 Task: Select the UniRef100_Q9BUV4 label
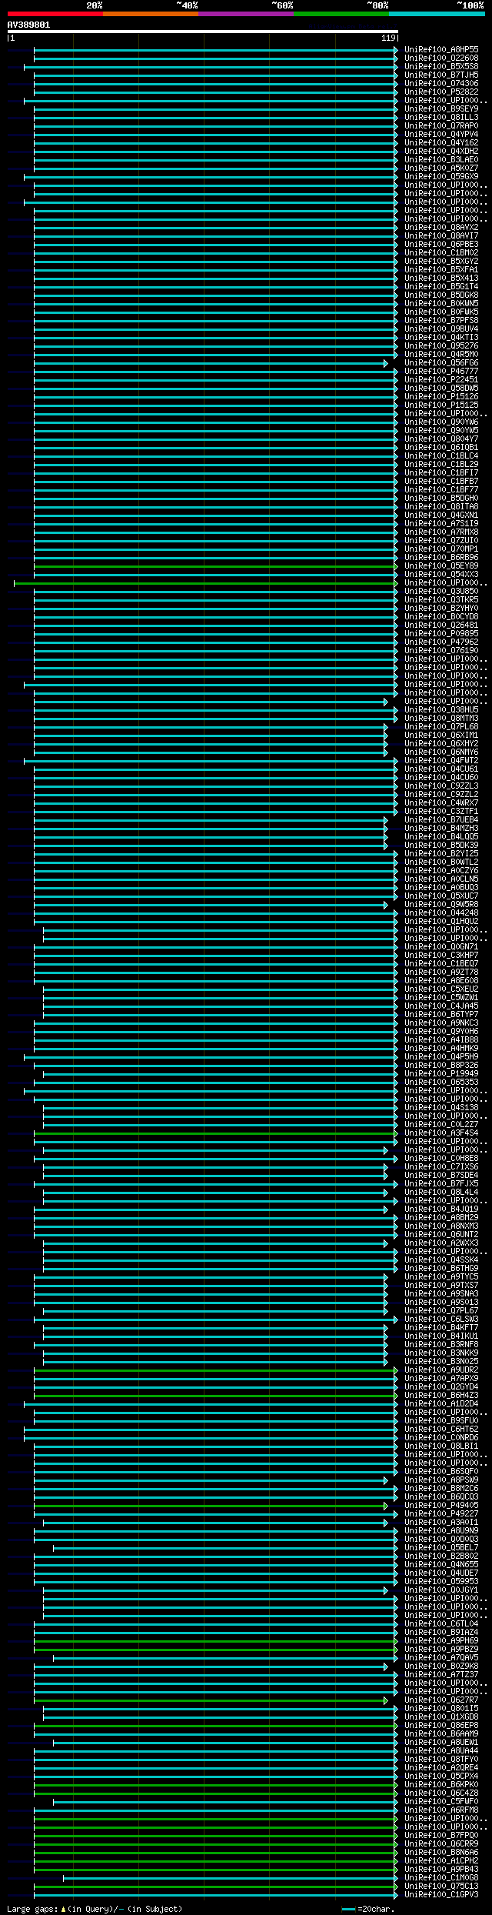[x=441, y=329]
